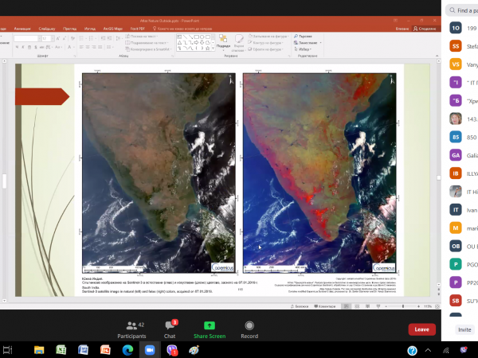478x358 pixels.
Task: Click Invite button in participants panel
Action: [464, 329]
